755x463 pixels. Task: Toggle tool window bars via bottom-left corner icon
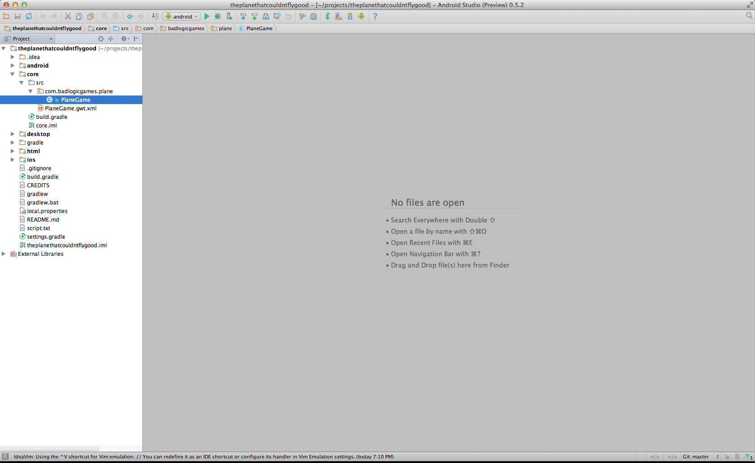[x=5, y=457]
